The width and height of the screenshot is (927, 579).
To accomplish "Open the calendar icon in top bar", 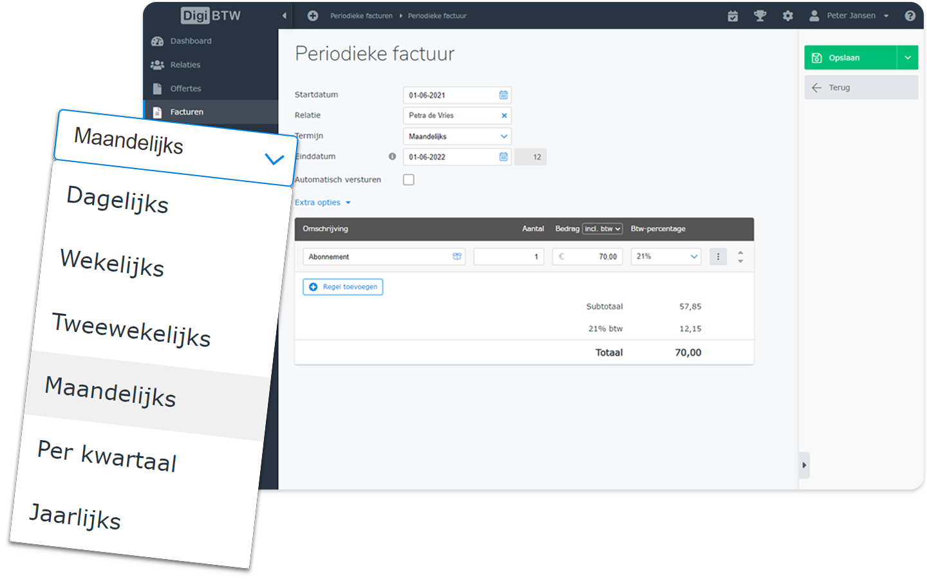I will [733, 16].
